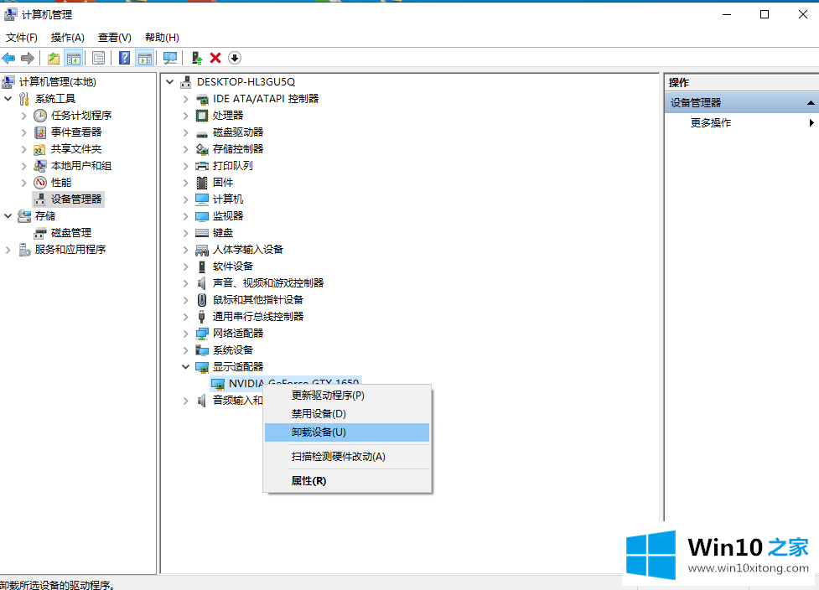Viewport: 819px width, 590px height.
Task: Click the scan for hardware changes monitor icon
Action: [170, 58]
